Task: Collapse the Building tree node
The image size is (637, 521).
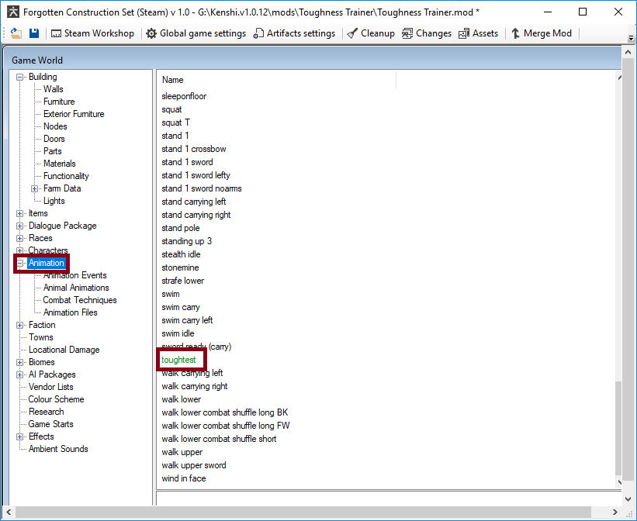Action: (x=19, y=77)
